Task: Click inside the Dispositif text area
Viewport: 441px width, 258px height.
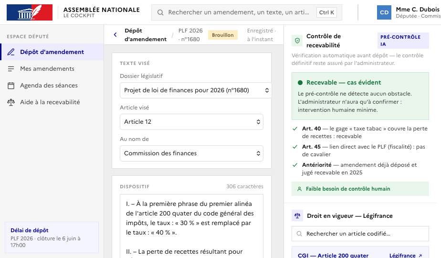Action: click(191, 226)
